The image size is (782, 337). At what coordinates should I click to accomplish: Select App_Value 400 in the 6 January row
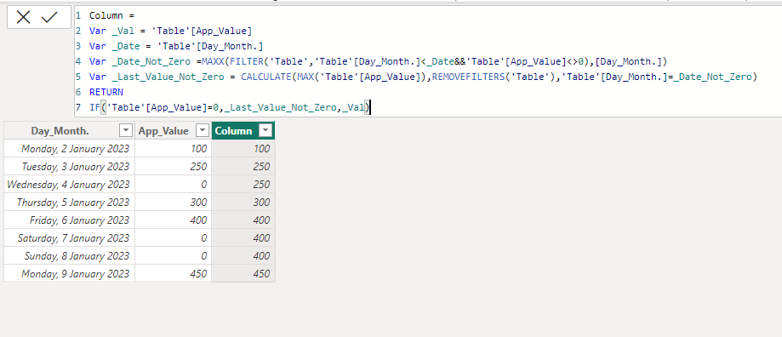click(x=173, y=220)
